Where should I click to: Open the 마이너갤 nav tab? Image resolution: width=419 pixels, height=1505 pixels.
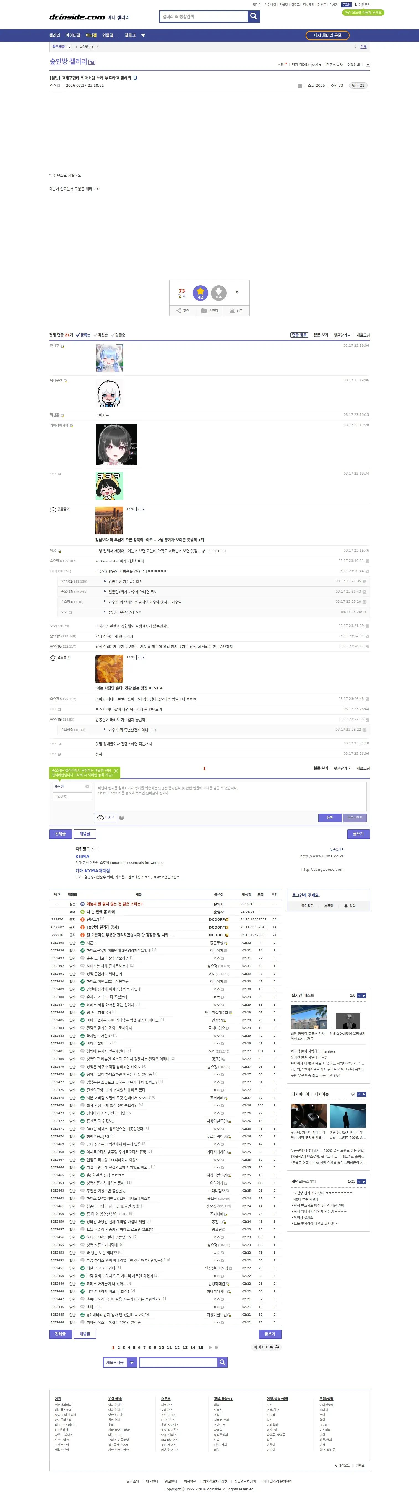pyautogui.click(x=73, y=36)
